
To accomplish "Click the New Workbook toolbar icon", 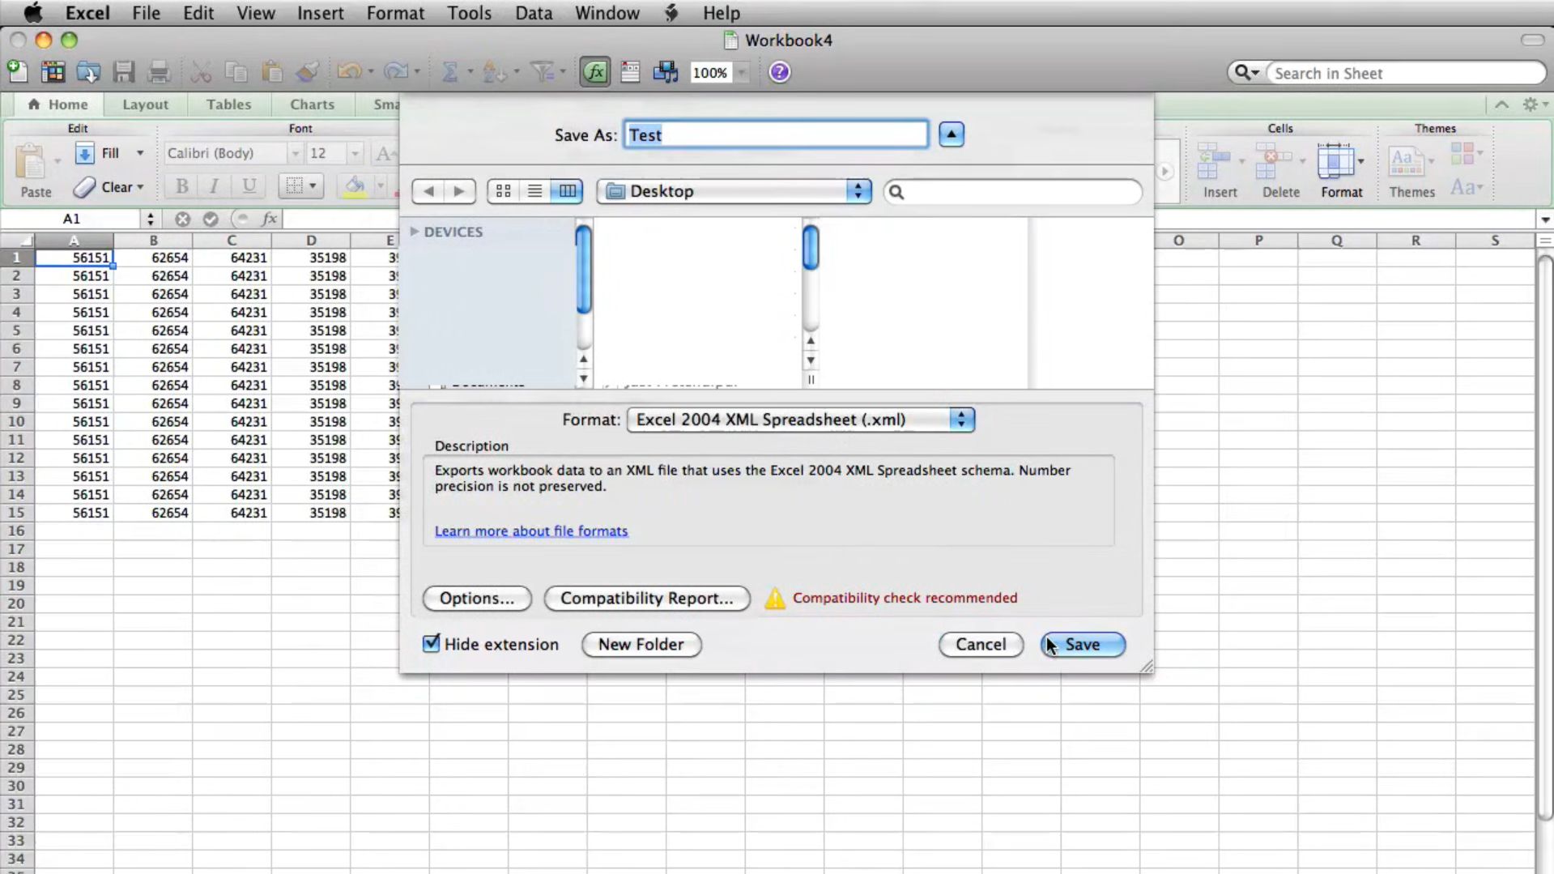I will point(17,72).
